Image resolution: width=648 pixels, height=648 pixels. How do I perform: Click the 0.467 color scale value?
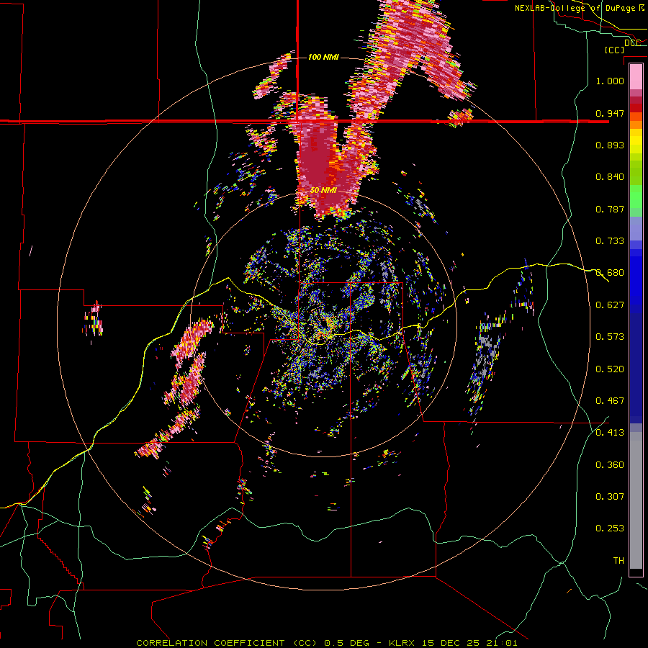tap(610, 401)
